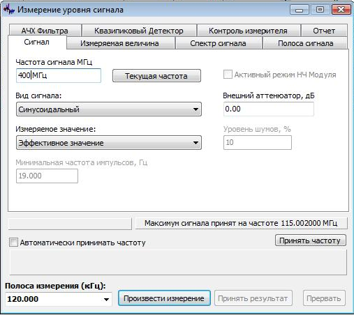
Task: Close the Измерение уровня сигнала window
Action: (341, 10)
